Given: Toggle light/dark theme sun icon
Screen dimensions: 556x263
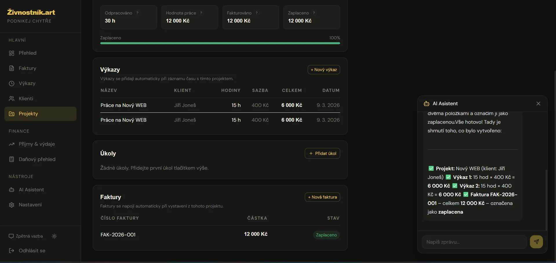Looking at the screenshot, I should tap(54, 236).
